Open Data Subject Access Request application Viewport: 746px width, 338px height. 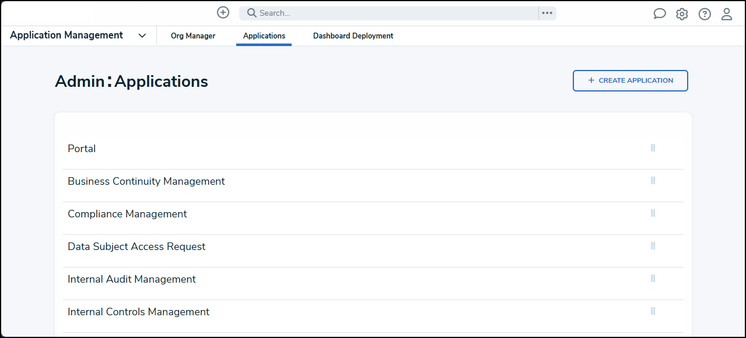click(136, 247)
